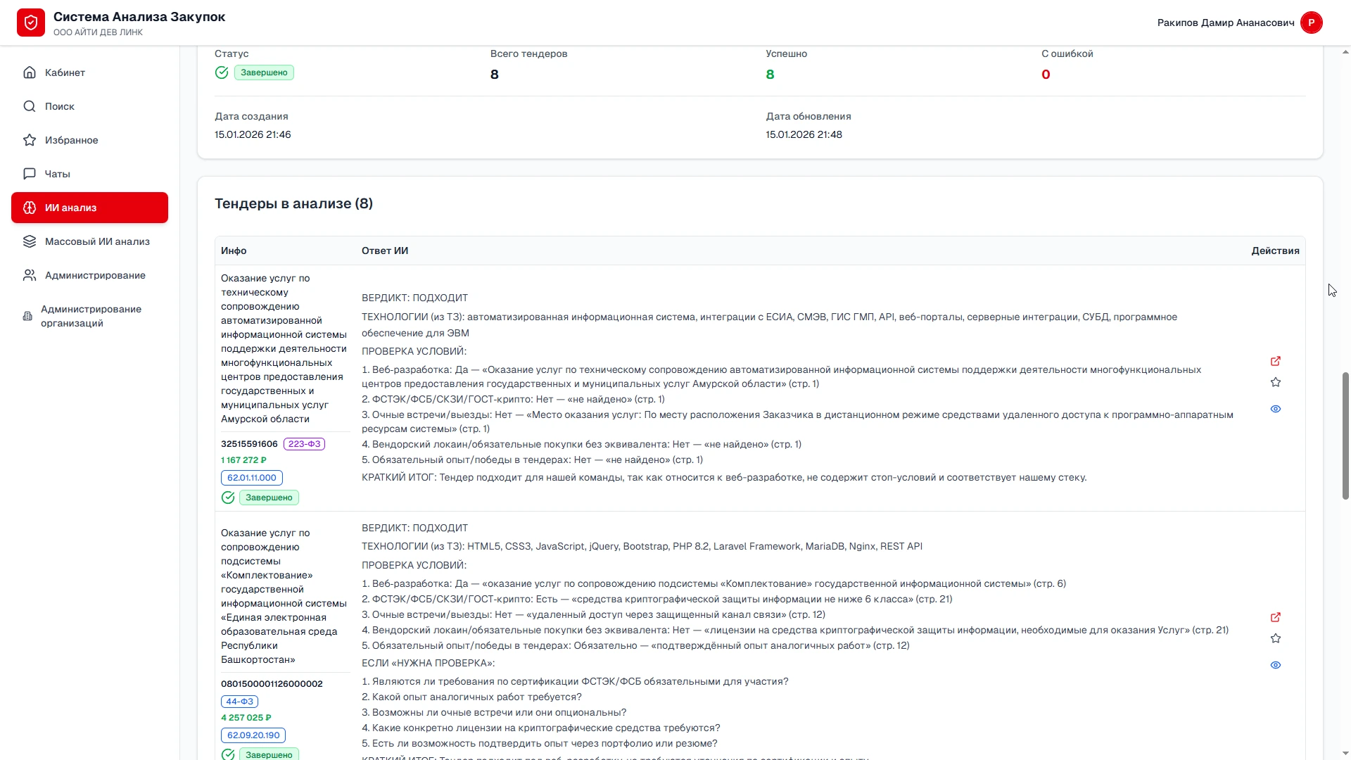
Task: Open external link for Bashkortostan tender
Action: 1275,617
